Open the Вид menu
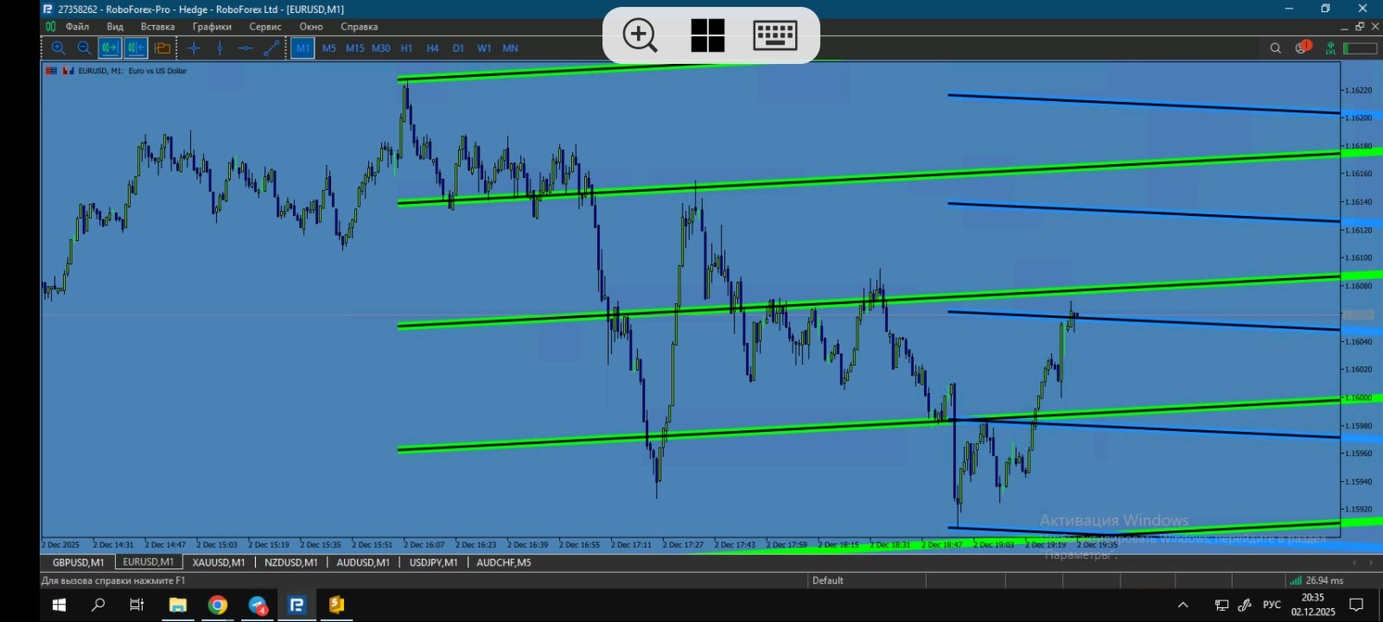1383x622 pixels. pos(115,27)
